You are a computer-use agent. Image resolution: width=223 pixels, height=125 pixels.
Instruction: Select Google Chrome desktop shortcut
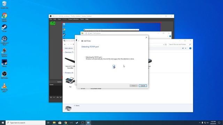coord(5,17)
